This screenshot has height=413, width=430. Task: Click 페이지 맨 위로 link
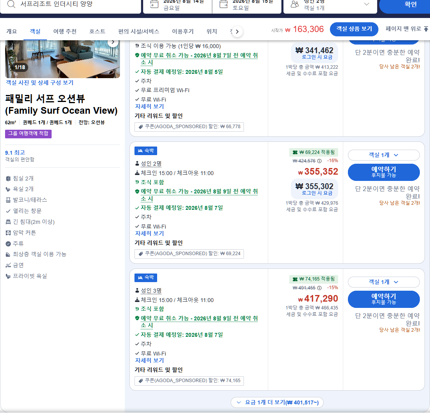point(407,29)
